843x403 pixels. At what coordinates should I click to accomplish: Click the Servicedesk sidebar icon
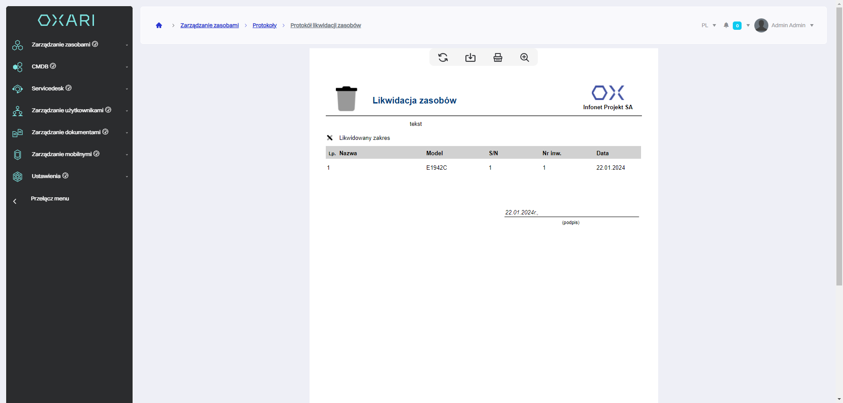[18, 89]
